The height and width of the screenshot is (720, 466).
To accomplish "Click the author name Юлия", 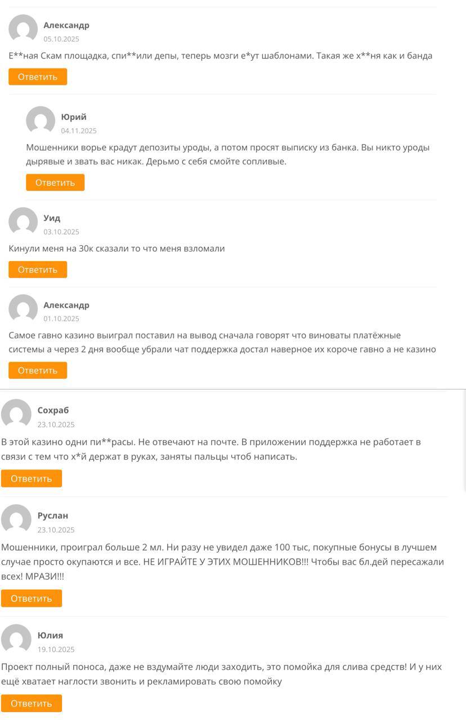I will point(50,635).
